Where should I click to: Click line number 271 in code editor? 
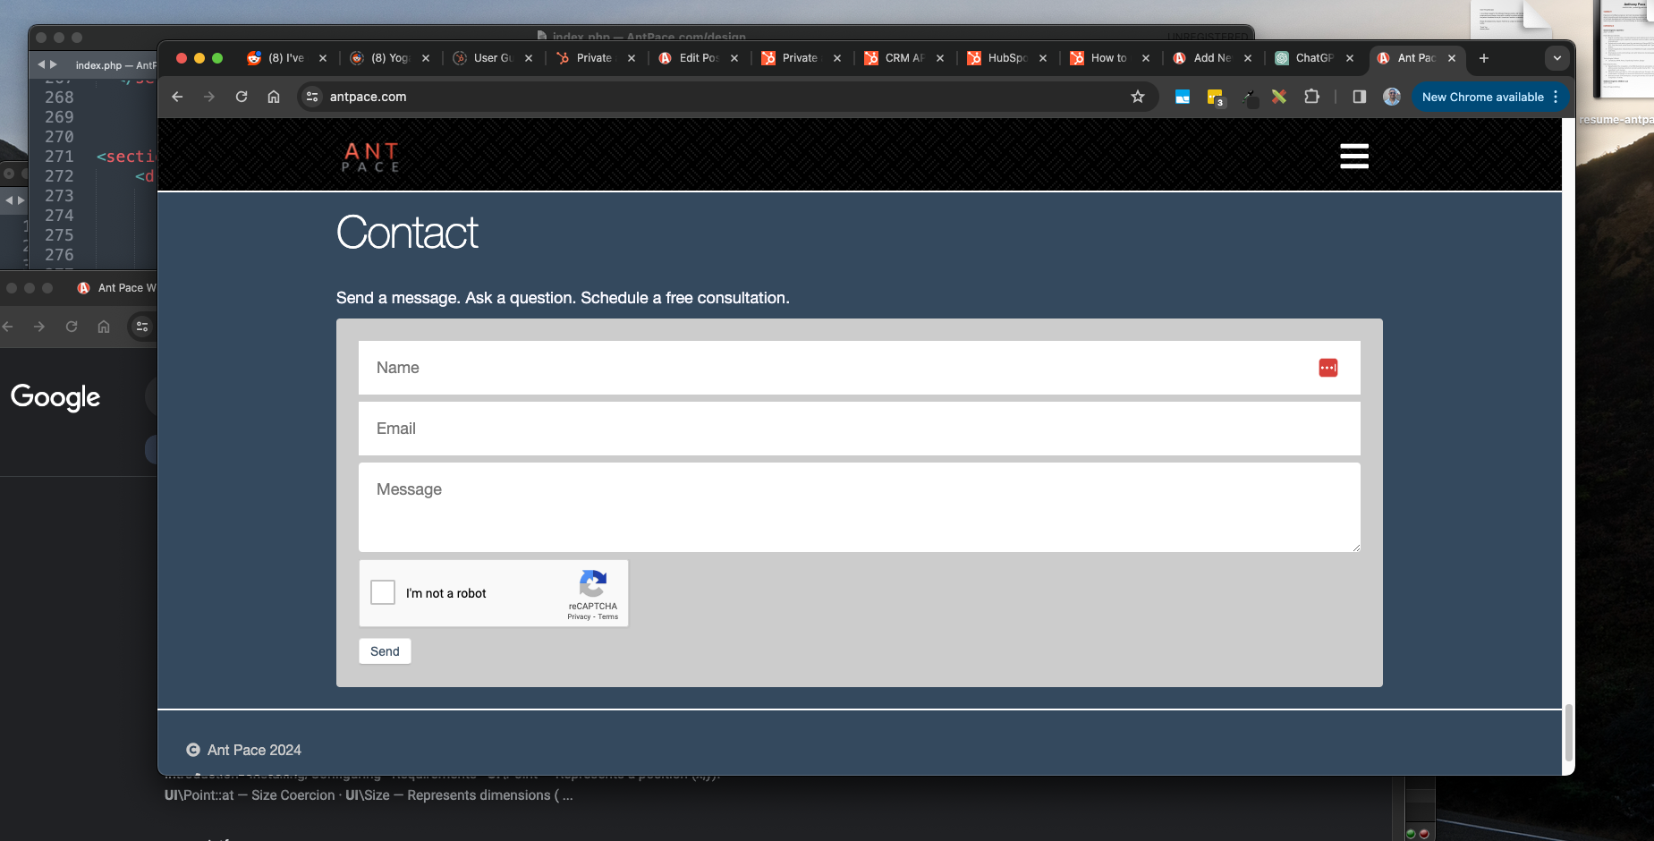59,157
